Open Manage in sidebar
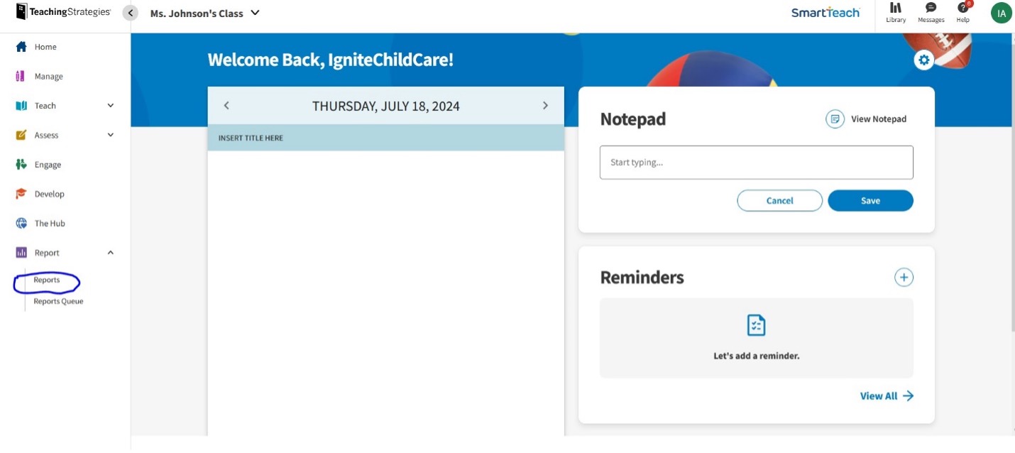This screenshot has height=453, width=1015. coord(48,77)
